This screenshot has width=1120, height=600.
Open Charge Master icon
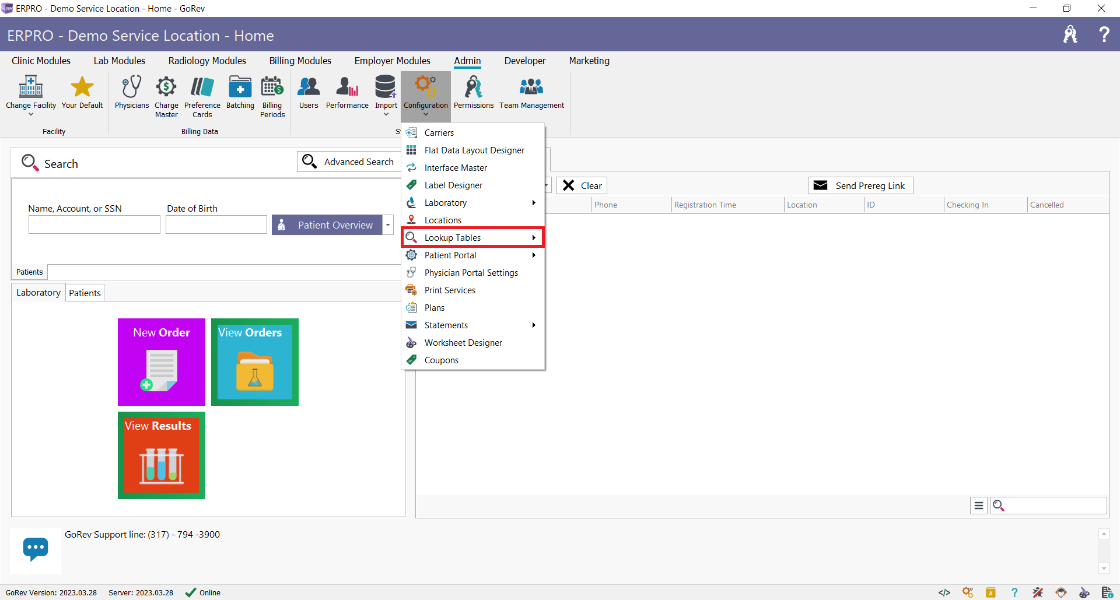tap(166, 87)
